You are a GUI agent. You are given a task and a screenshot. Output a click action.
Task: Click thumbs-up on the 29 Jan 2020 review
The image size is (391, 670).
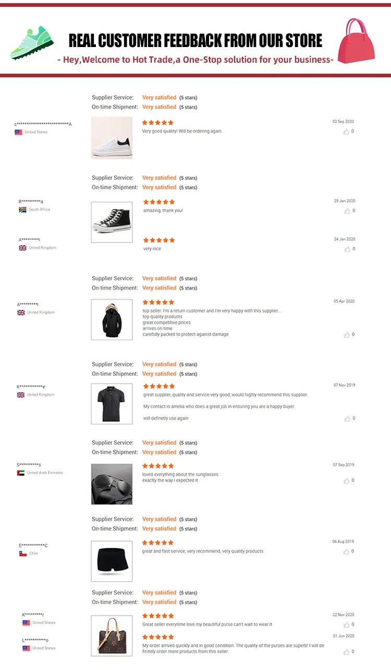pos(347,211)
